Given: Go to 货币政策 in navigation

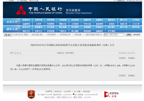Looking at the screenshot, I should pos(51,20).
